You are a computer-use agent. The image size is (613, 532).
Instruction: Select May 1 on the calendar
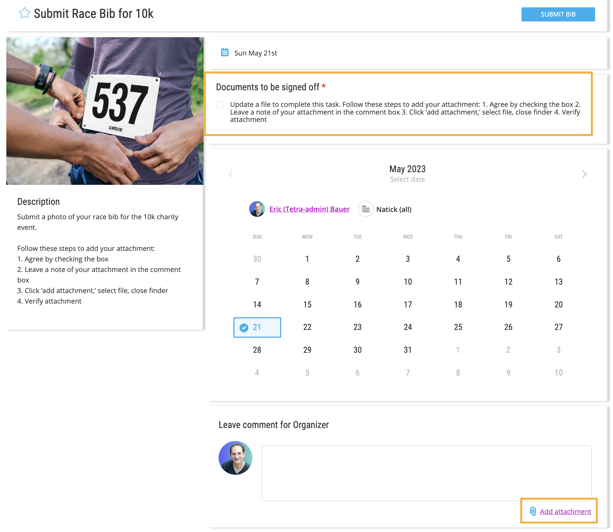[307, 259]
